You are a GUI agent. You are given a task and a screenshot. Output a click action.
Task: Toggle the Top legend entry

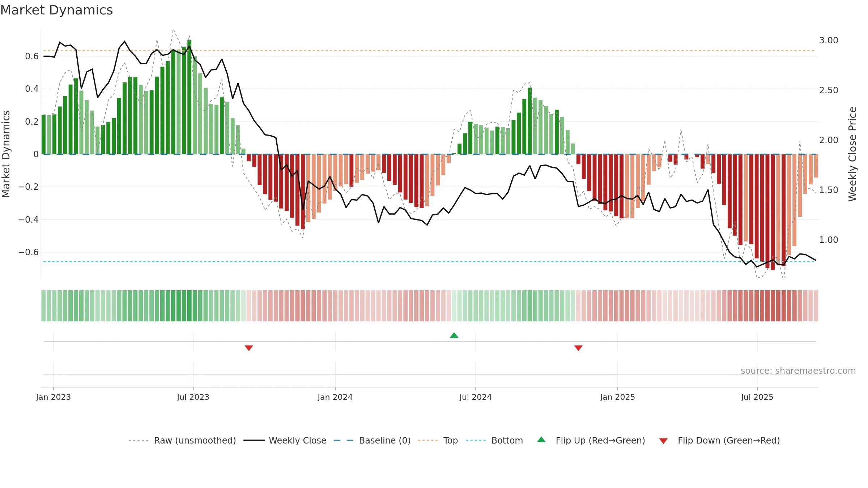point(438,440)
